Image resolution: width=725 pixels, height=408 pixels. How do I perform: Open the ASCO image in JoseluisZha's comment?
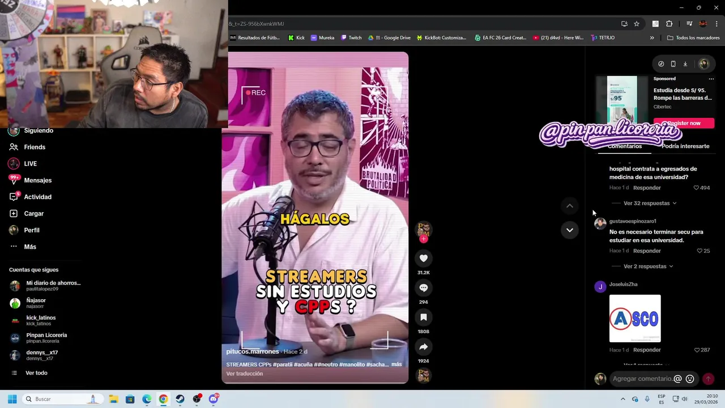point(635,318)
